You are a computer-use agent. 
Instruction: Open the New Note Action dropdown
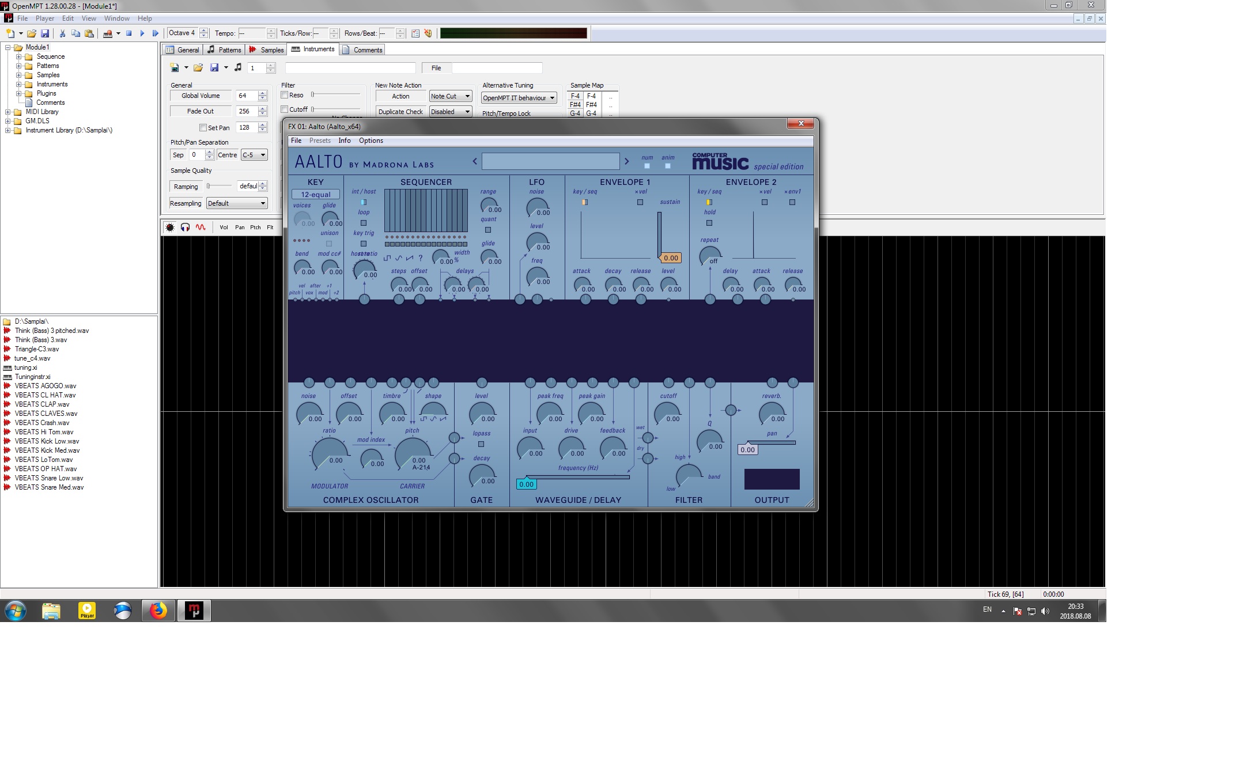[x=451, y=96]
